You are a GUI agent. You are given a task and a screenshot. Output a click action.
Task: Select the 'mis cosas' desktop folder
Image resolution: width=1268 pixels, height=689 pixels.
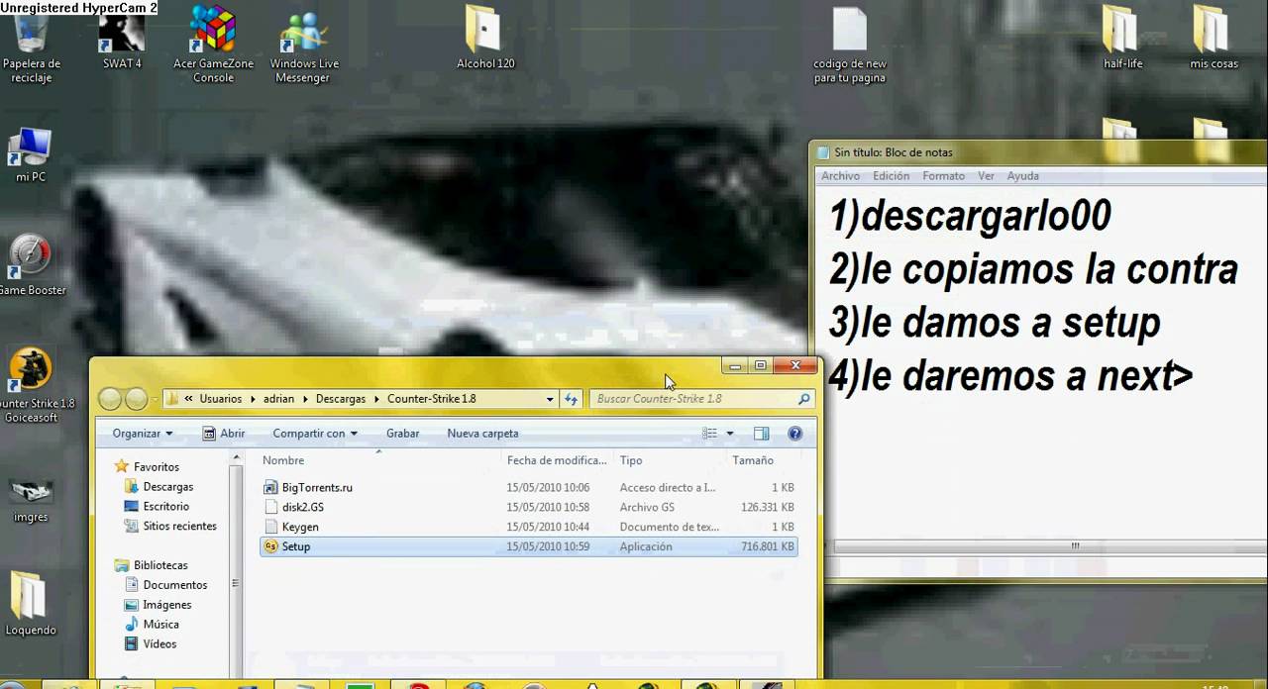[x=1213, y=38]
